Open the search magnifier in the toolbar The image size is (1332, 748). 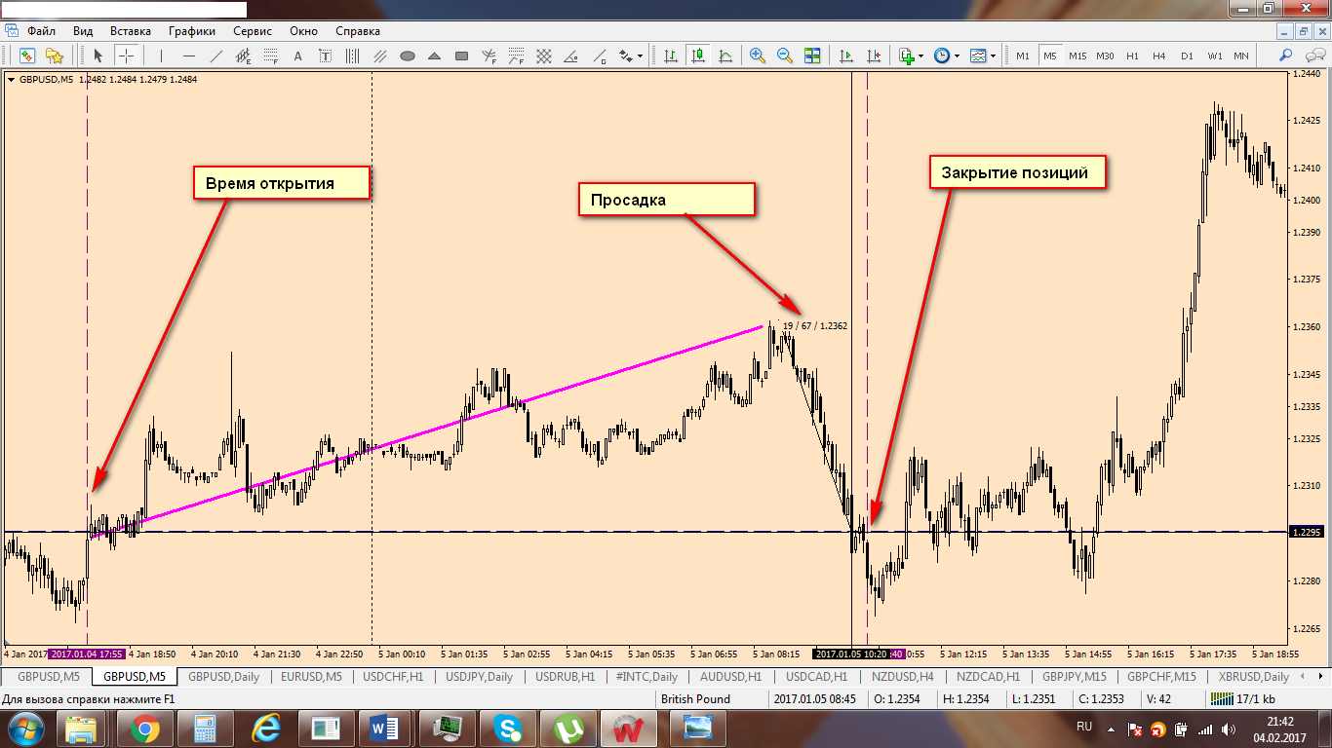coord(1286,56)
